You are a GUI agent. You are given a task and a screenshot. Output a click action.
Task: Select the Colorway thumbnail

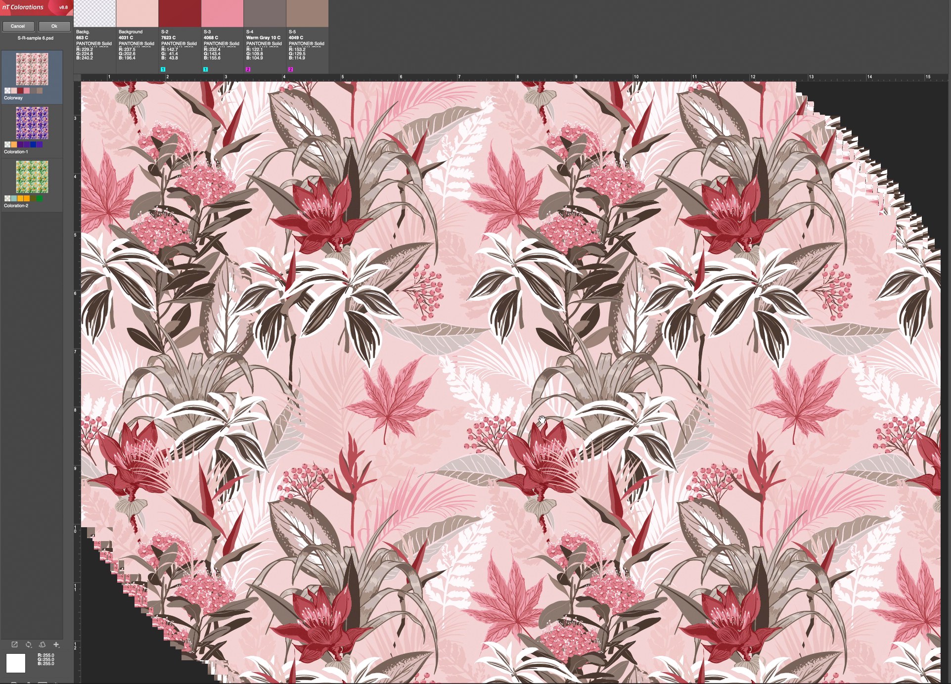pos(32,70)
